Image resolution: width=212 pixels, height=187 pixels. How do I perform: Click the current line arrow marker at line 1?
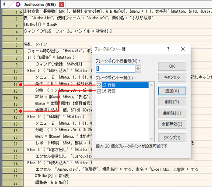21,12
